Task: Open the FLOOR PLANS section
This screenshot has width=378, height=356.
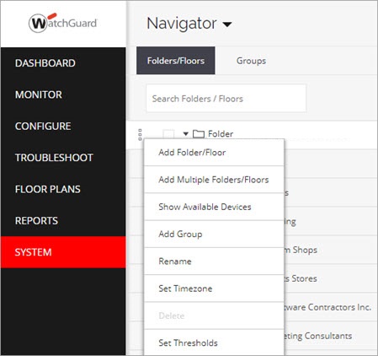Action: 63,189
